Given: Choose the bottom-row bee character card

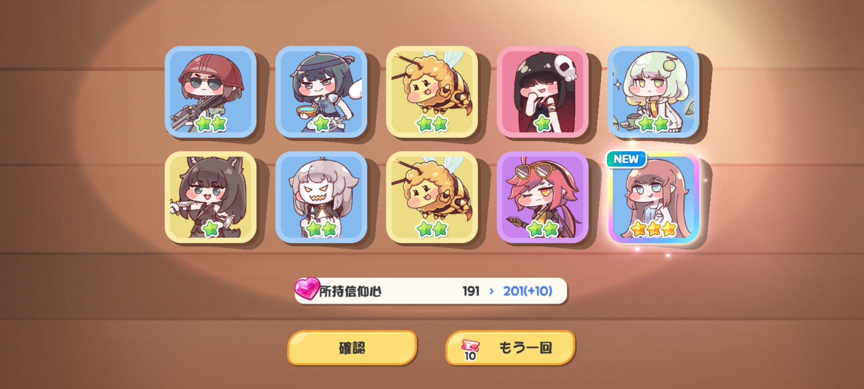Looking at the screenshot, I should pos(432,197).
